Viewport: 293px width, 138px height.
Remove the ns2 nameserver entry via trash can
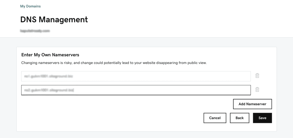tap(257, 90)
